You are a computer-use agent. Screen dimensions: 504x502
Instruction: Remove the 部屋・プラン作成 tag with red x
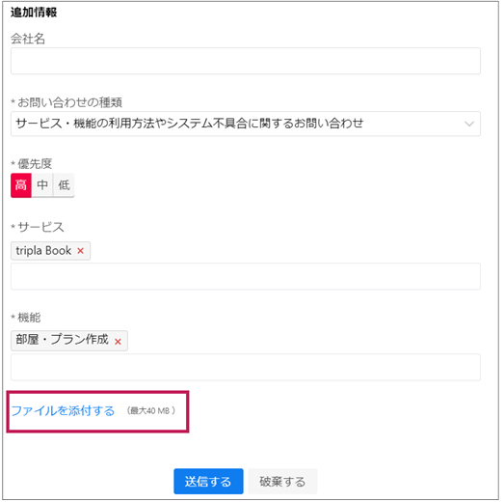point(118,342)
